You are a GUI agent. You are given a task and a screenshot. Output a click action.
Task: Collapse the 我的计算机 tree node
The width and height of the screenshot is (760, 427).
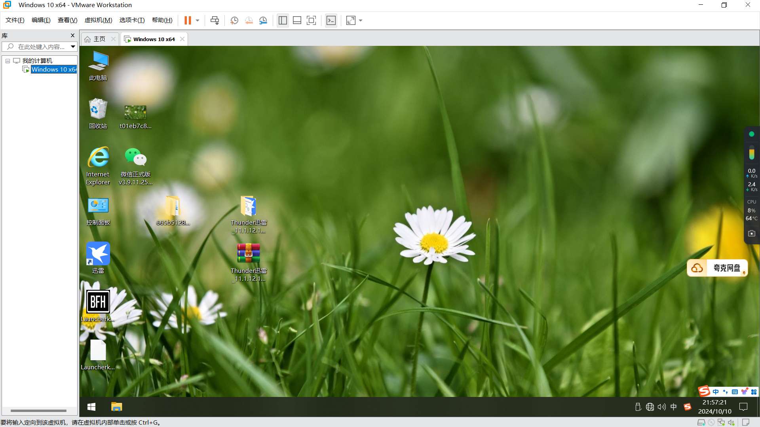[8, 61]
